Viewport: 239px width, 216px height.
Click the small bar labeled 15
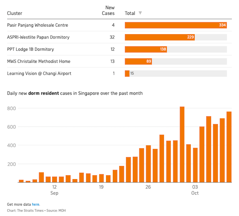pos(127,73)
